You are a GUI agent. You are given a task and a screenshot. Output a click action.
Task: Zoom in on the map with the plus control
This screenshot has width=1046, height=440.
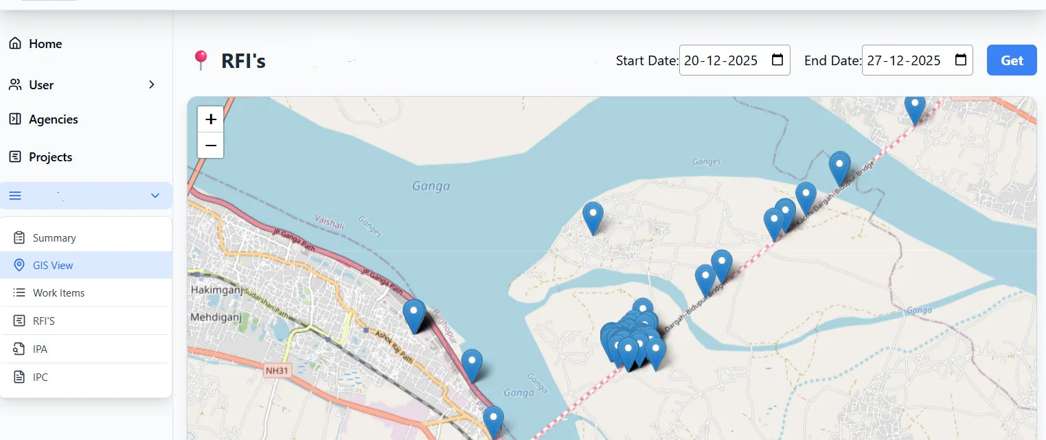[210, 119]
